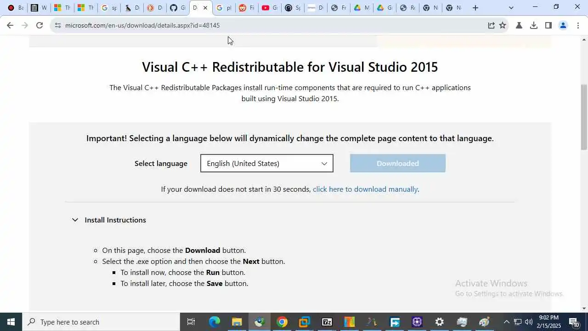This screenshot has height=331, width=588.
Task: Click the Visual C++ Redistributable page heading
Action: (290, 67)
